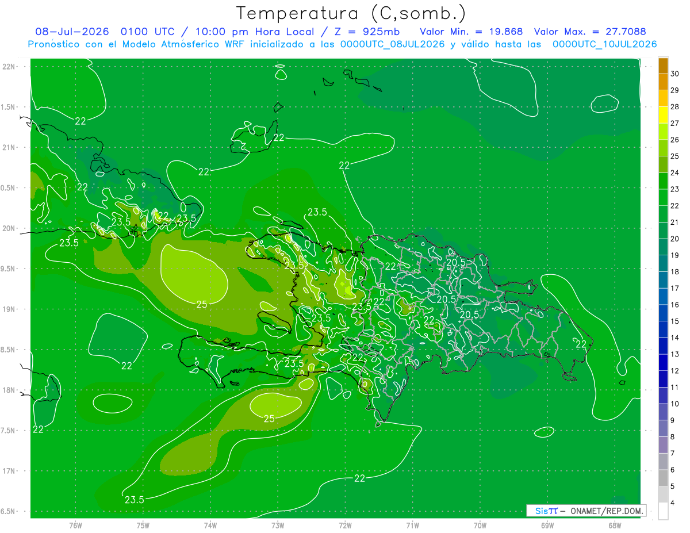Click the 'Valor Min. = 19.868' readout
This screenshot has height=533, width=690.
(471, 32)
